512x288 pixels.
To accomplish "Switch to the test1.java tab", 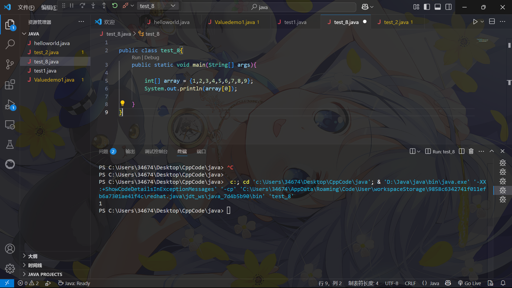I will [x=295, y=22].
